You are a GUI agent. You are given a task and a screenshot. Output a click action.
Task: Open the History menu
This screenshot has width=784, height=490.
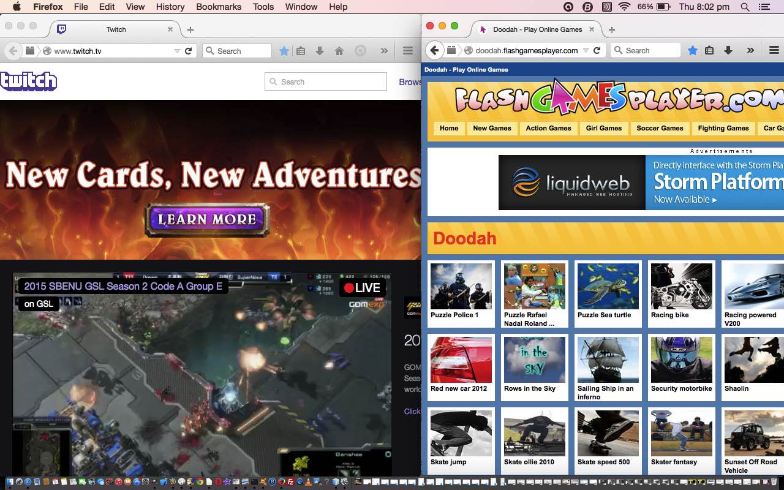point(170,7)
